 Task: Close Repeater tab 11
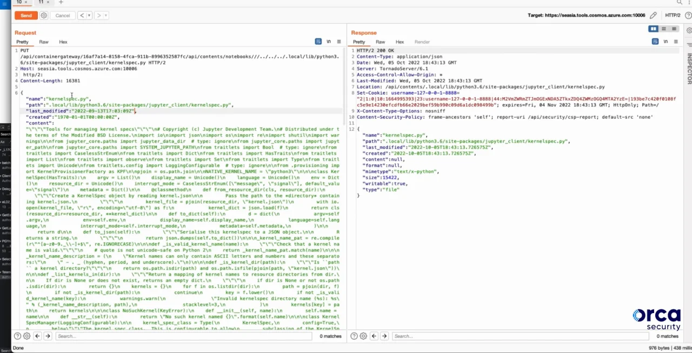(x=48, y=2)
